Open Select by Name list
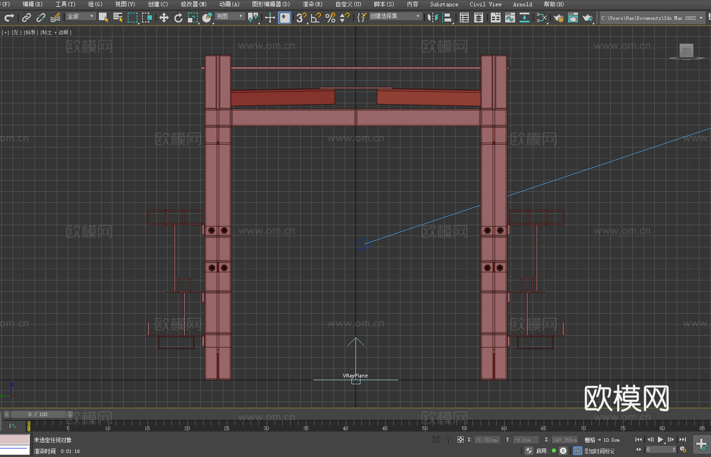The image size is (711, 457). click(x=118, y=18)
